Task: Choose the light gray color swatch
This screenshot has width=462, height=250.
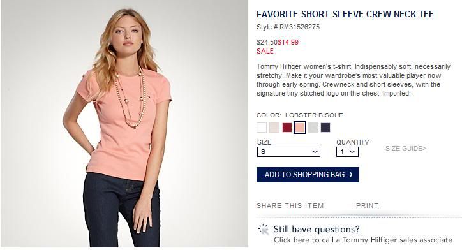Action: click(x=313, y=128)
